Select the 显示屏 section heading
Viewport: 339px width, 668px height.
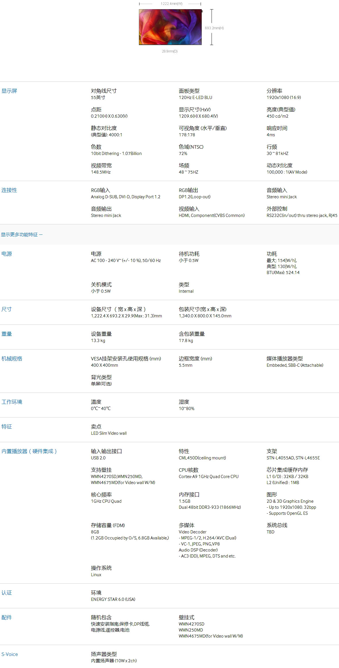coord(9,91)
